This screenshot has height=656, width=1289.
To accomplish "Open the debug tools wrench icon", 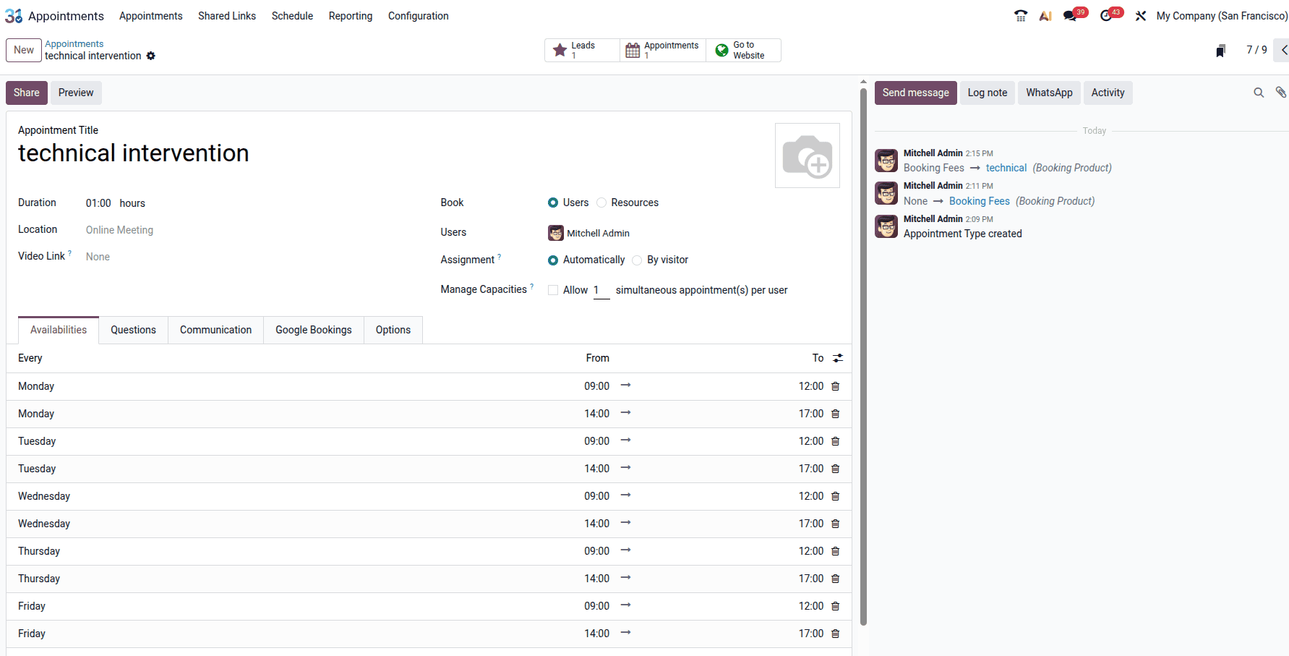I will point(1141,16).
